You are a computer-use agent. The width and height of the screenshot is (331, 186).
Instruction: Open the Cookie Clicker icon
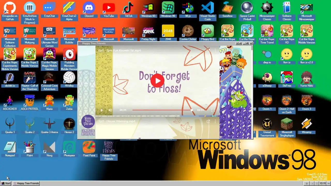point(188,33)
